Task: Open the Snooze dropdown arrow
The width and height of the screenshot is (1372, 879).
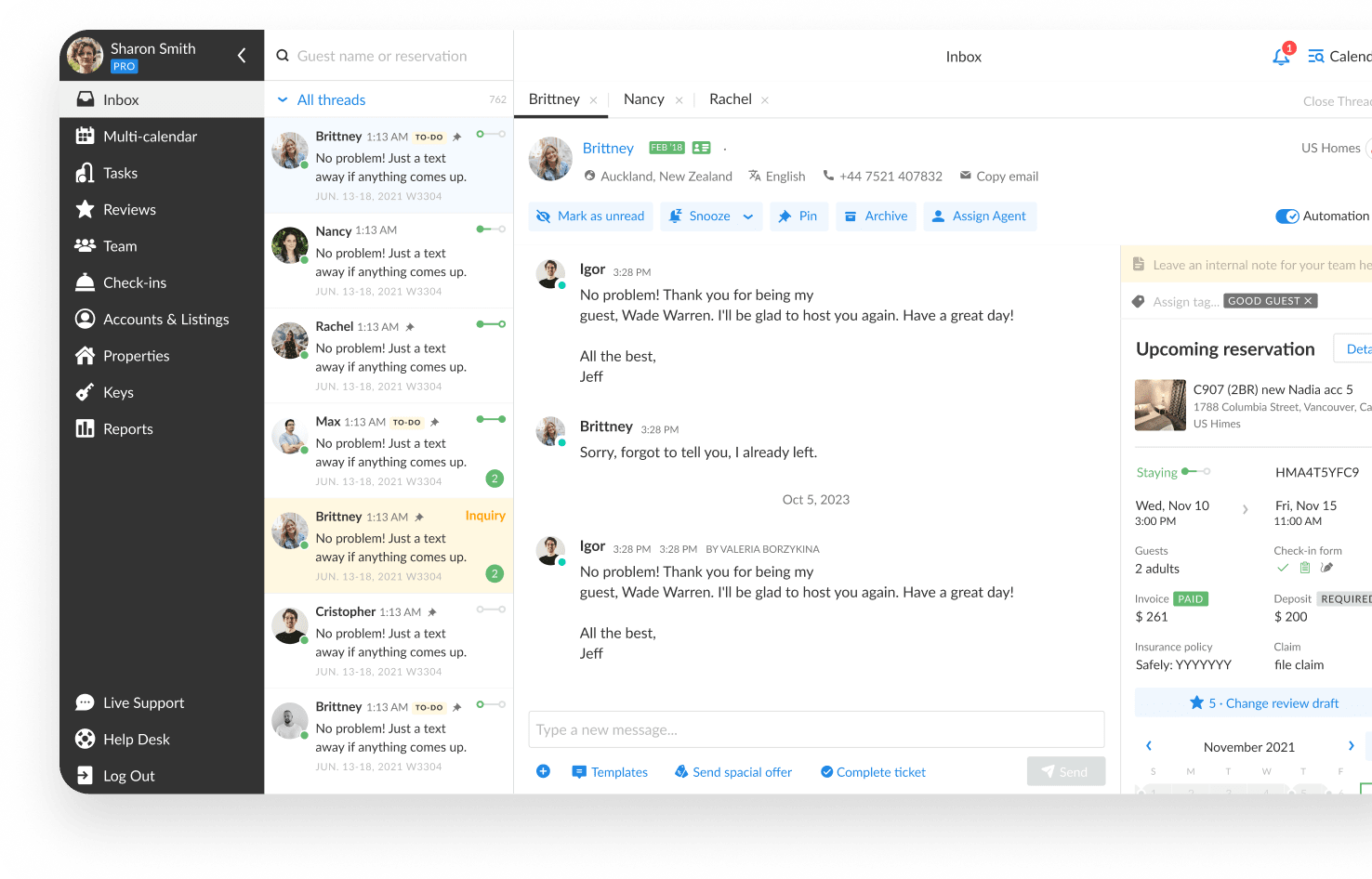Action: click(x=746, y=216)
